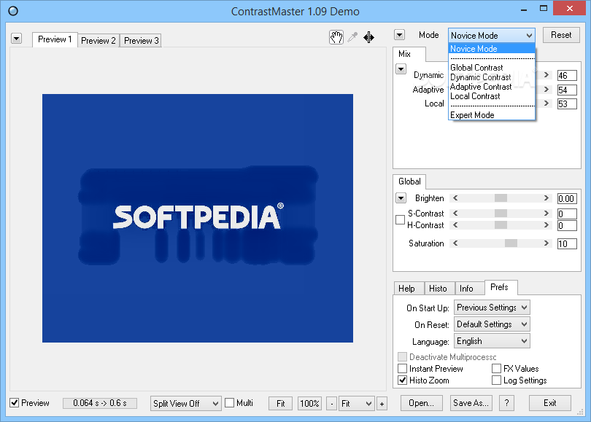Click the Saturation value field showing 10
This screenshot has height=422, width=591.
click(567, 243)
